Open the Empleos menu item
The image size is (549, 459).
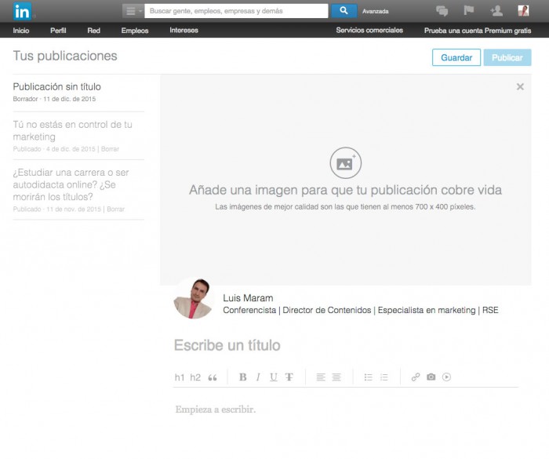(135, 31)
